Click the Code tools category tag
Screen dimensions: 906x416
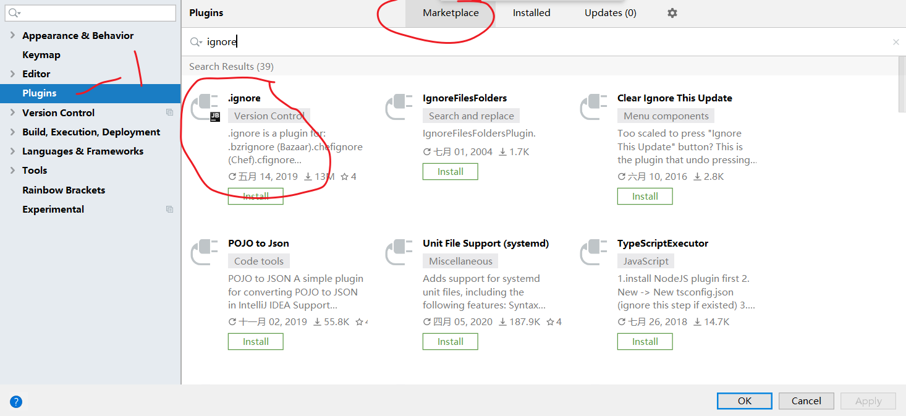[x=259, y=261]
